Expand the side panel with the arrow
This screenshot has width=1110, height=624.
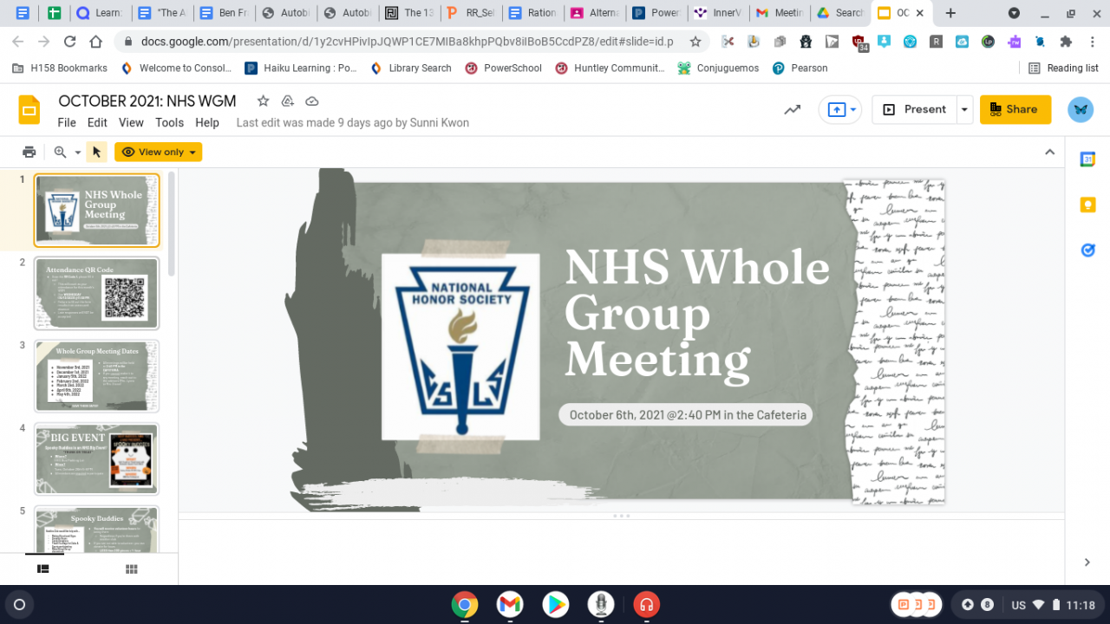pos(1087,562)
